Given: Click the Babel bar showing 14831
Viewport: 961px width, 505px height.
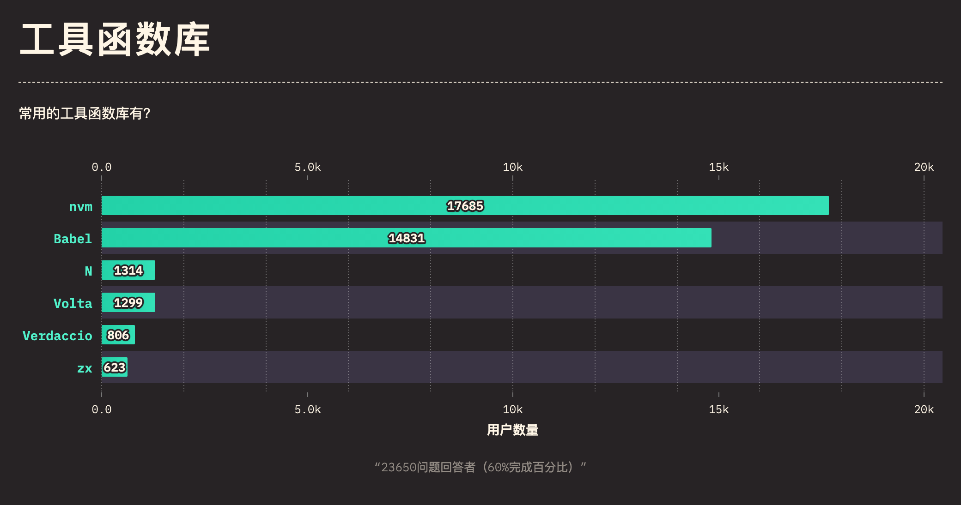Looking at the screenshot, I should pos(406,238).
